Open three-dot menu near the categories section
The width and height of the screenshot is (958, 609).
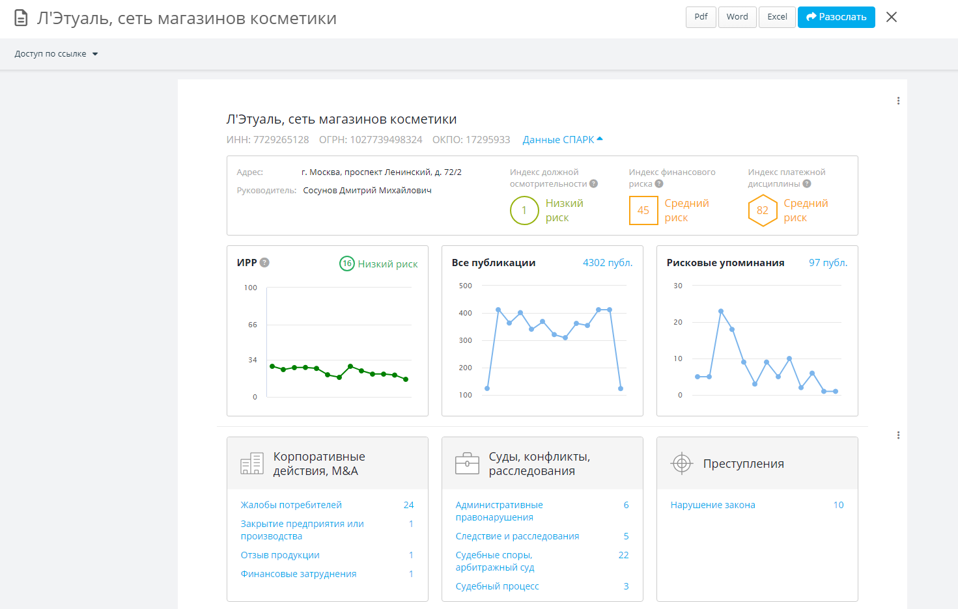[x=898, y=435]
